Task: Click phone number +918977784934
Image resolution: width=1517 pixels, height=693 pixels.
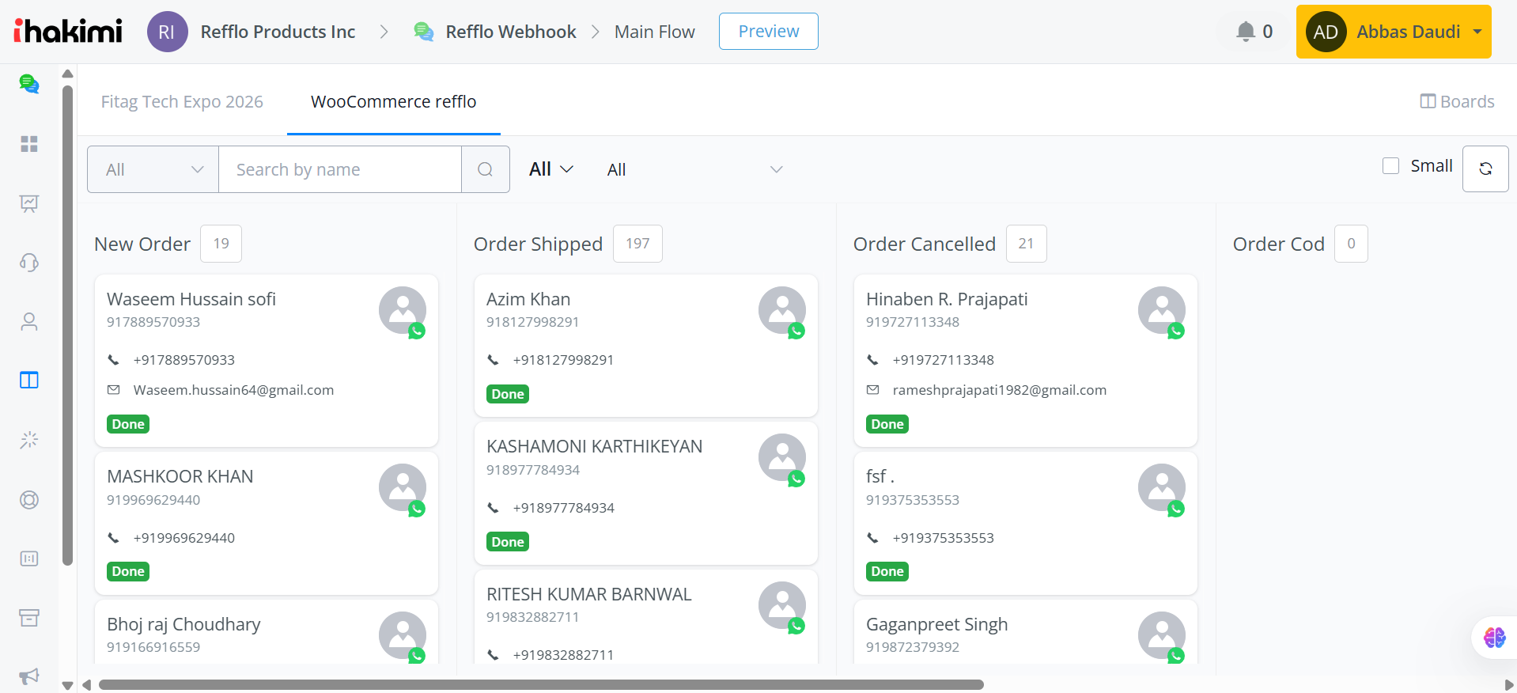Action: pos(564,508)
